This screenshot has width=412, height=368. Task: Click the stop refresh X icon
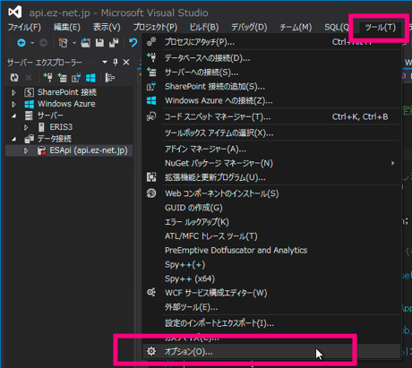pyautogui.click(x=29, y=78)
